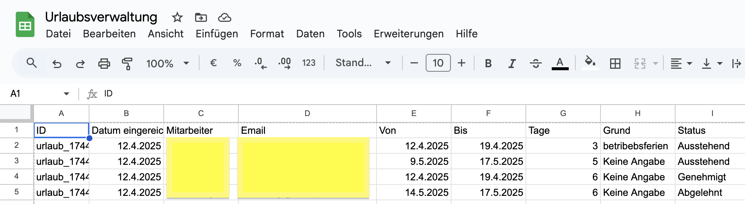This screenshot has width=745, height=204.
Task: Apply Euro currency format
Action: click(x=213, y=63)
